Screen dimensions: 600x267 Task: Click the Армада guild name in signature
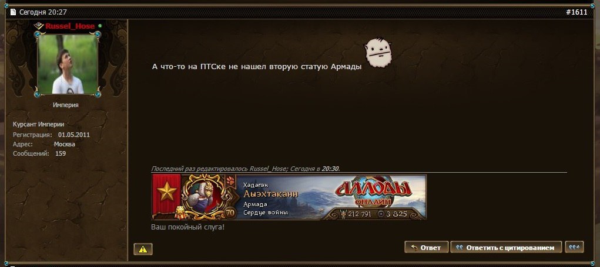click(x=255, y=204)
